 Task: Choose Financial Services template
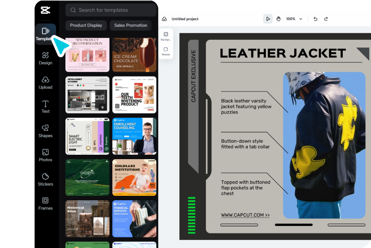134,219
